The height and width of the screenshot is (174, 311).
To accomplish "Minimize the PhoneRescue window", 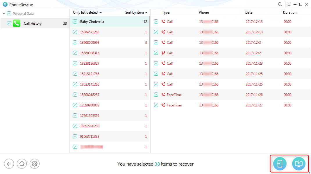I will [x=295, y=4].
